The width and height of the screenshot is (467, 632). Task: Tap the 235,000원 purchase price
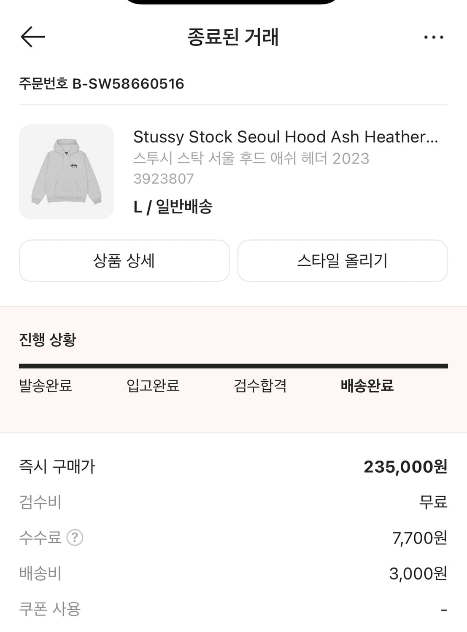coord(405,467)
